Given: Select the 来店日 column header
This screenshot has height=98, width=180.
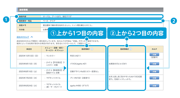Looking at the screenshot, I should [x=29, y=49].
